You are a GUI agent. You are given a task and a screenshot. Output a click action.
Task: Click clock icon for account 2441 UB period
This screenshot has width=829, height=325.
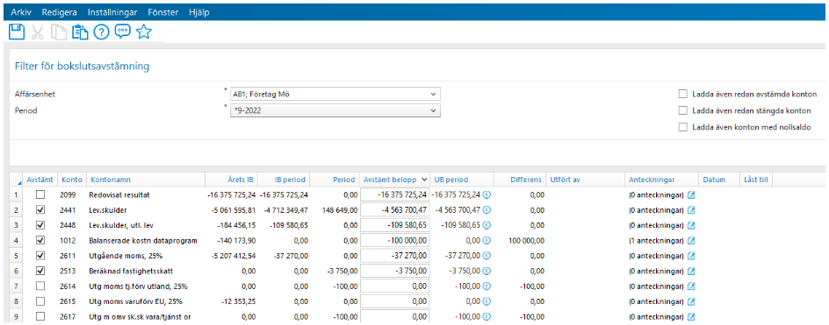point(487,210)
